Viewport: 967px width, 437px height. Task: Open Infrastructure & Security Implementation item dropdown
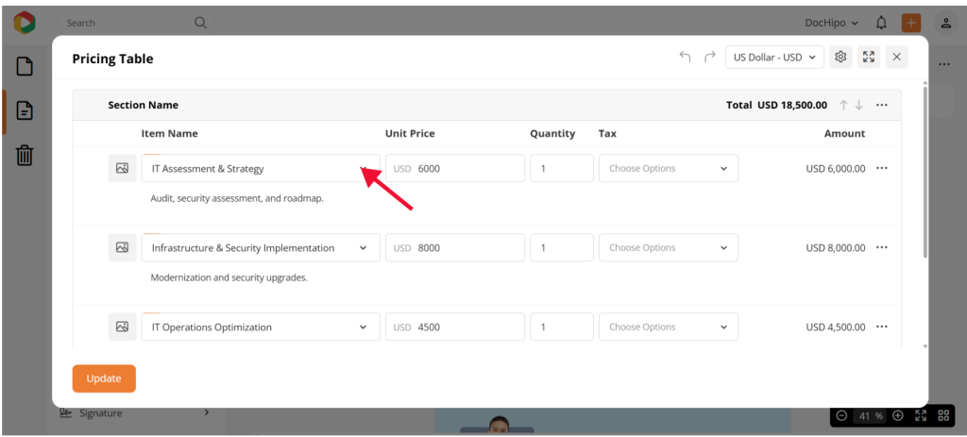click(364, 248)
